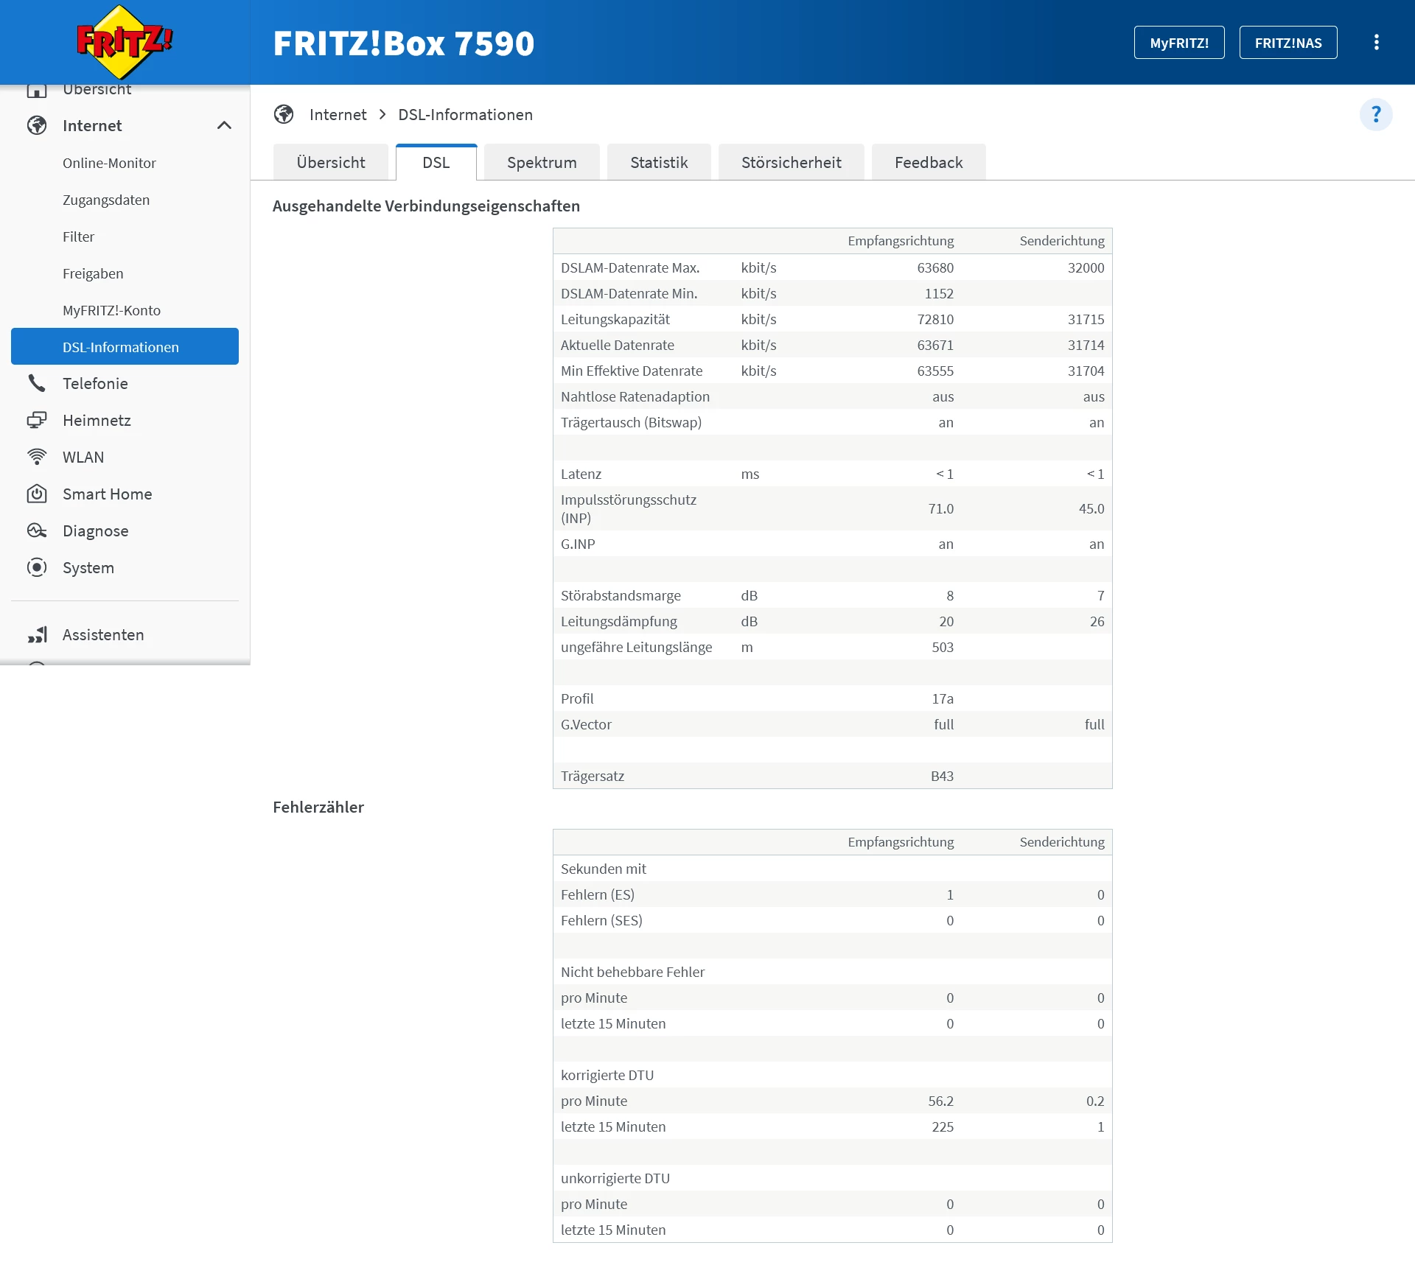Viewport: 1415px width, 1265px height.
Task: Collapse the Internet menu chevron
Action: click(224, 125)
